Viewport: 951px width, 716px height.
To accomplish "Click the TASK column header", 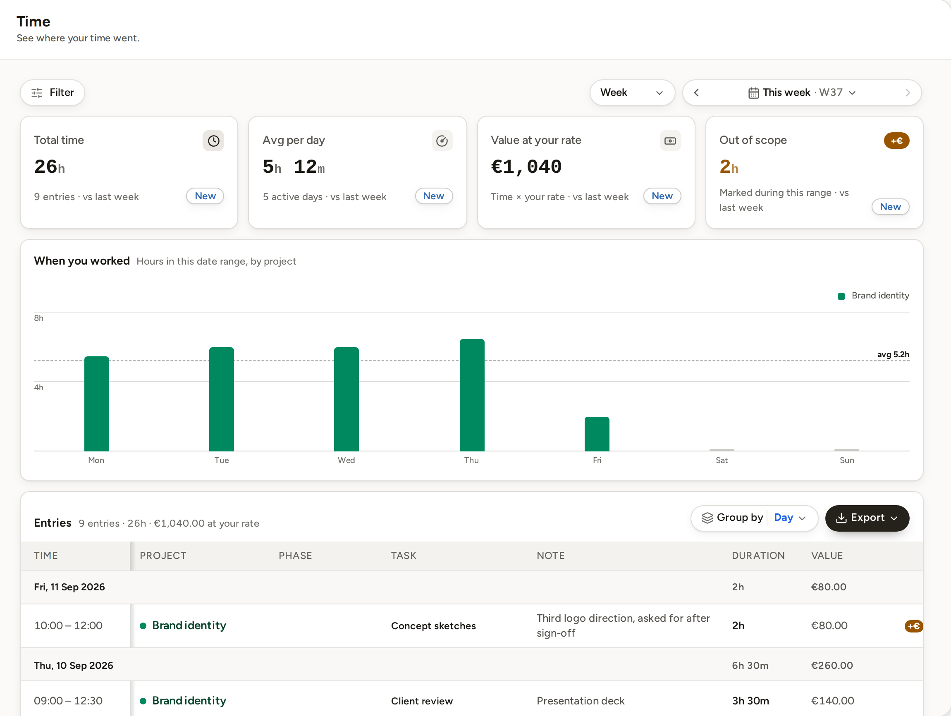I will tap(403, 556).
